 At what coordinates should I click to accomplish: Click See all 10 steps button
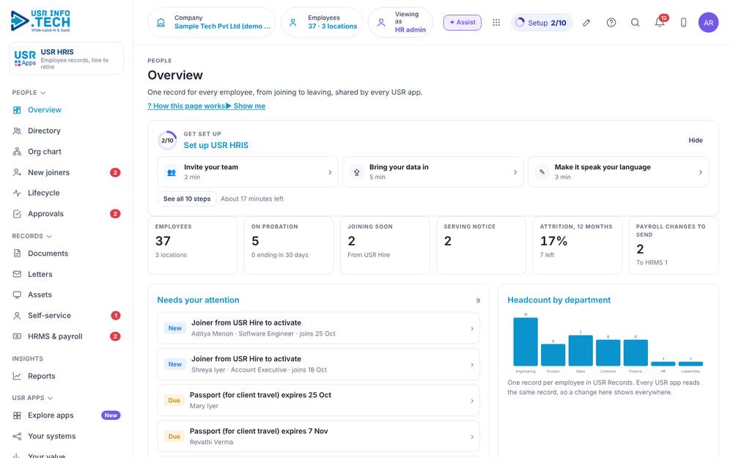[187, 199]
